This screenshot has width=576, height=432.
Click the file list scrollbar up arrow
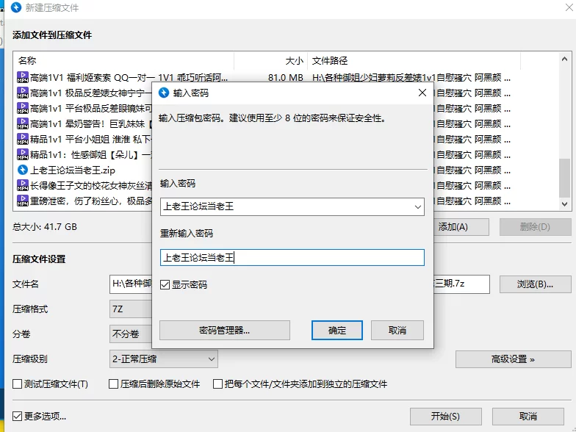tap(564, 59)
